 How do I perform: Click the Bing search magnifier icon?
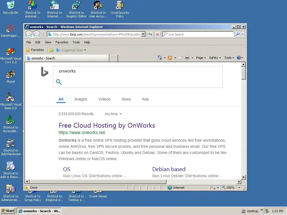point(59,82)
